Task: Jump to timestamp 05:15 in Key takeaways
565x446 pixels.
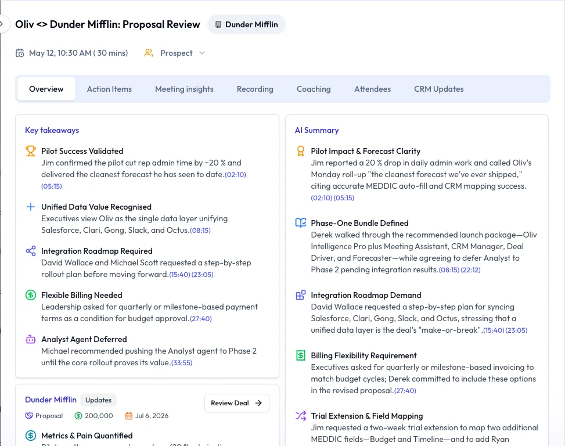Action: [x=52, y=186]
